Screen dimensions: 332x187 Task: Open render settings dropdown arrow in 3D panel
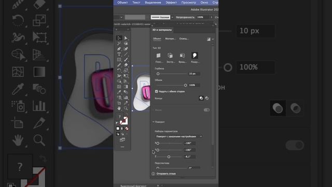click(213, 39)
